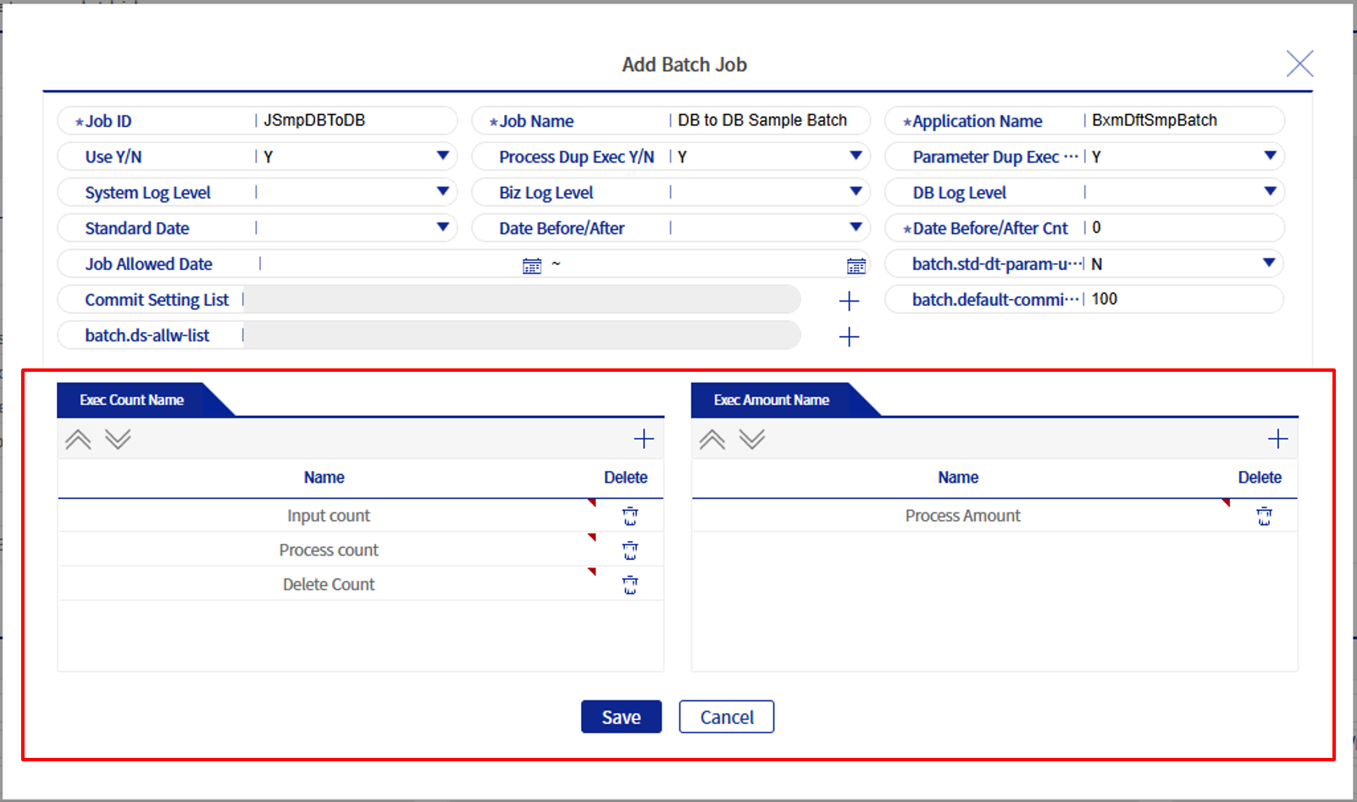The image size is (1357, 802).
Task: Move Exec Count row up using the up chevrons
Action: [78, 439]
